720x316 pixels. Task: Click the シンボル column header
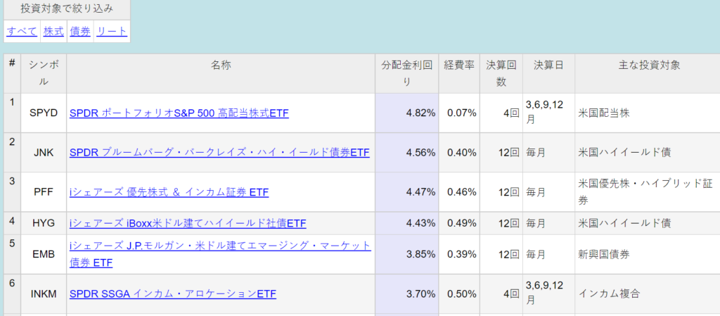(x=44, y=73)
